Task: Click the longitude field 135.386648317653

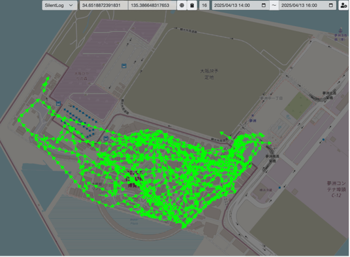Action: pyautogui.click(x=153, y=5)
